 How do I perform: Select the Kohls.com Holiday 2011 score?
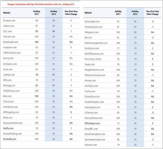tap(37, 118)
